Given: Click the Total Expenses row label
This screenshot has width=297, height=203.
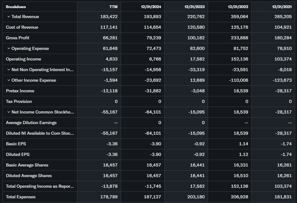Looking at the screenshot, I should point(21,197).
